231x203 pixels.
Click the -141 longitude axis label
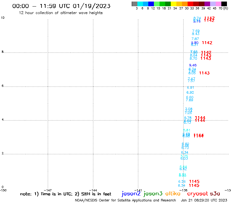click(138, 190)
